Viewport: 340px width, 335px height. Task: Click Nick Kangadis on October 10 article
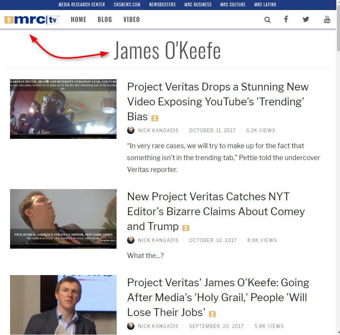pyautogui.click(x=158, y=240)
